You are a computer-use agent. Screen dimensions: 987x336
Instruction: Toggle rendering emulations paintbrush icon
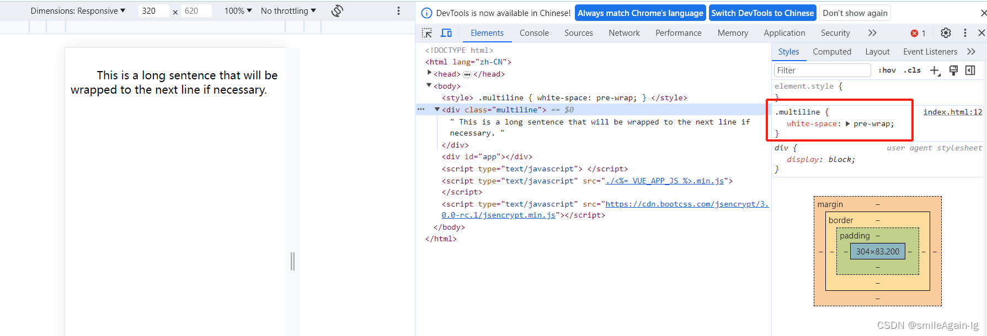point(953,71)
